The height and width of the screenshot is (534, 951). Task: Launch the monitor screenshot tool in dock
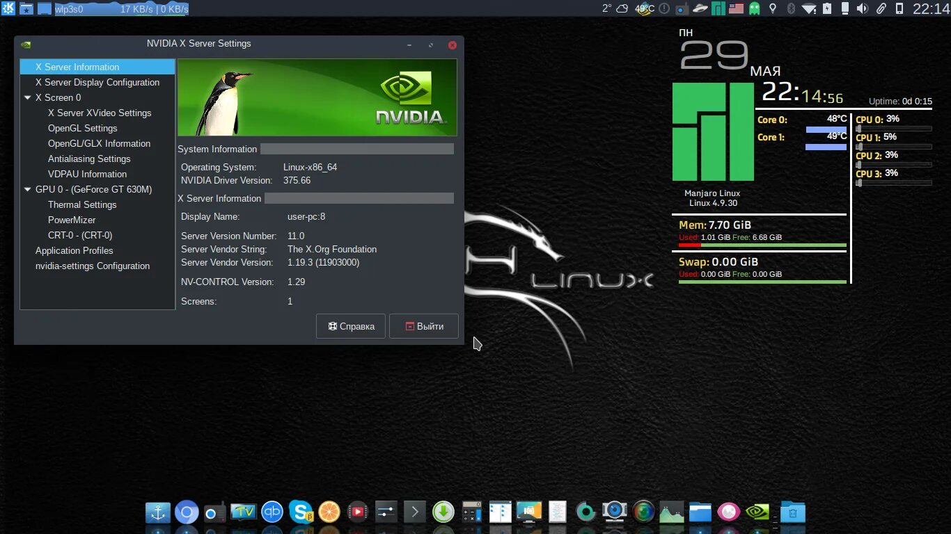(x=529, y=513)
